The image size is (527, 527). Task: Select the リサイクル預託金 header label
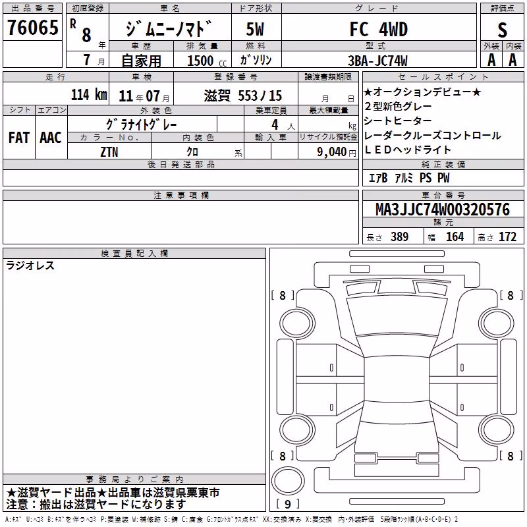pyautogui.click(x=328, y=137)
